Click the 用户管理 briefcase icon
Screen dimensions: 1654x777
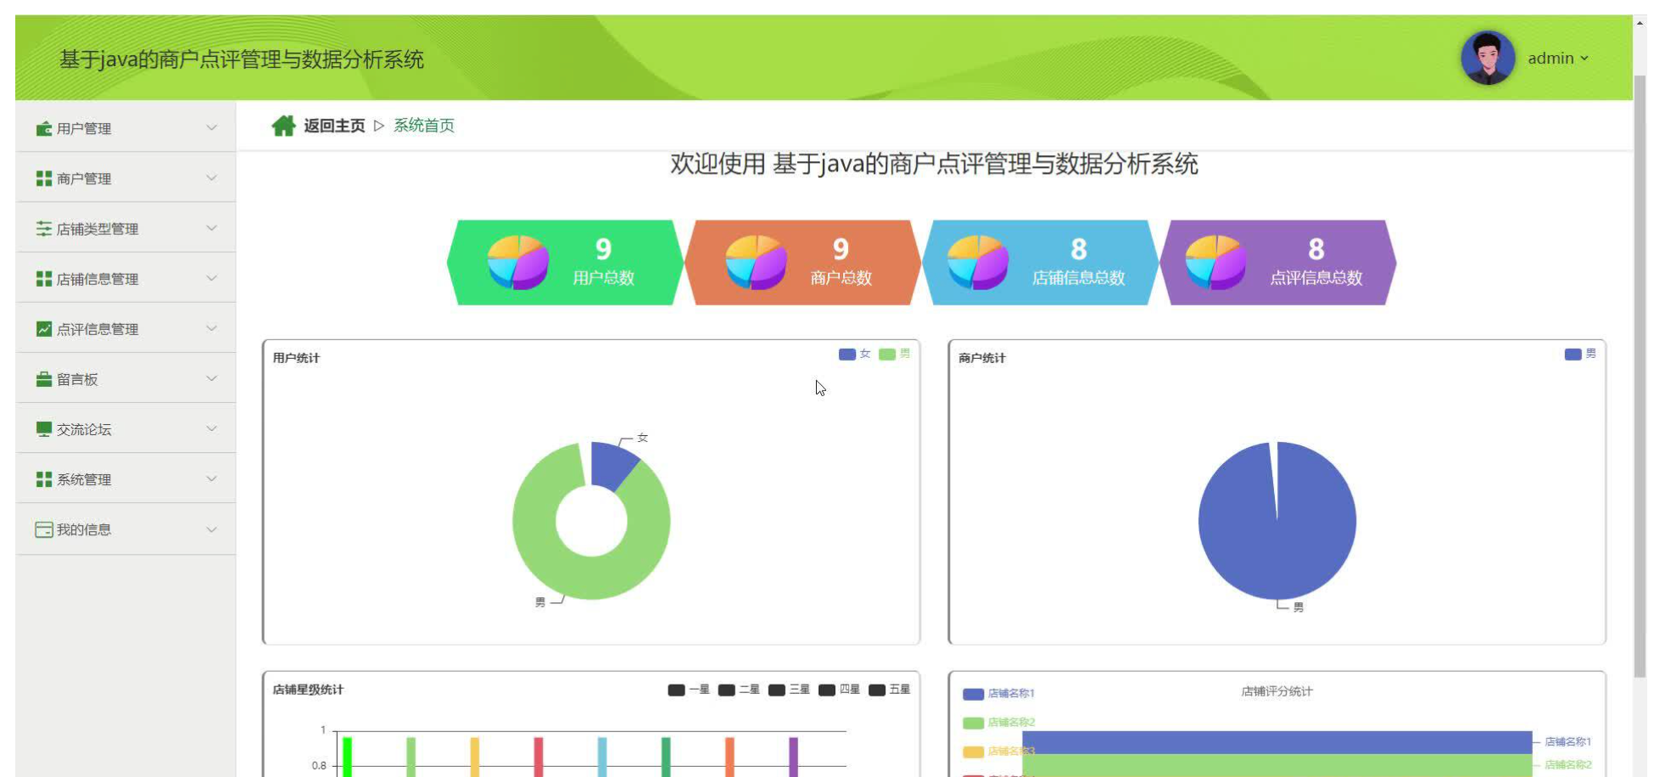click(44, 129)
